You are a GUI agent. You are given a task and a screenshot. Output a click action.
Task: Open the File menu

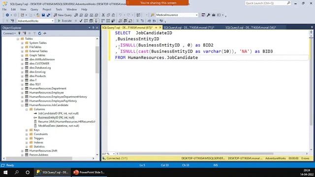point(4,9)
